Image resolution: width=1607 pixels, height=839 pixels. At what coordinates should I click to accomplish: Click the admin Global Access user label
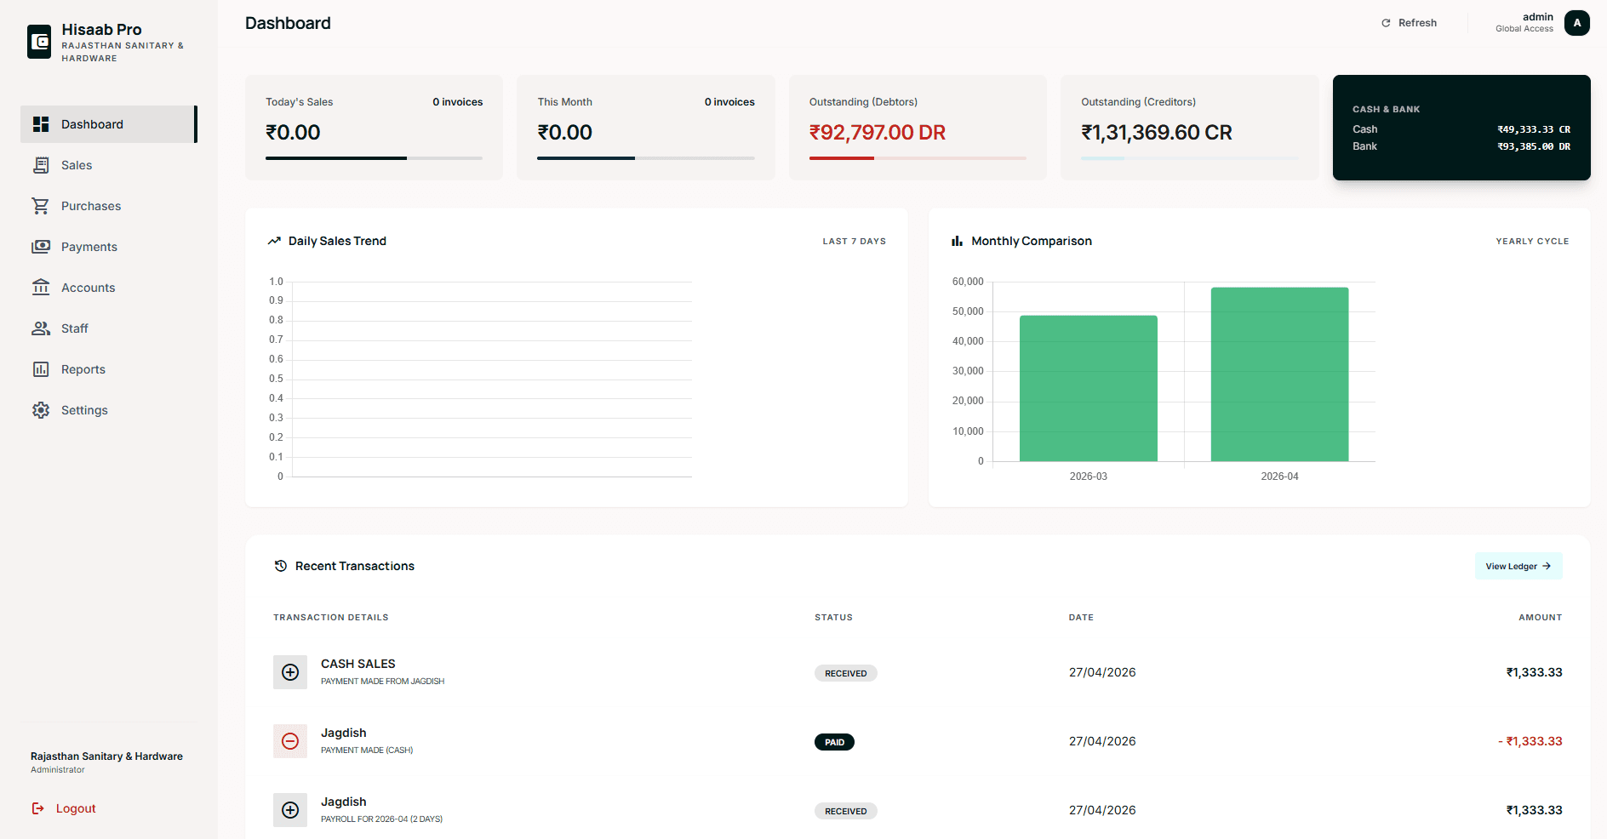tap(1524, 23)
